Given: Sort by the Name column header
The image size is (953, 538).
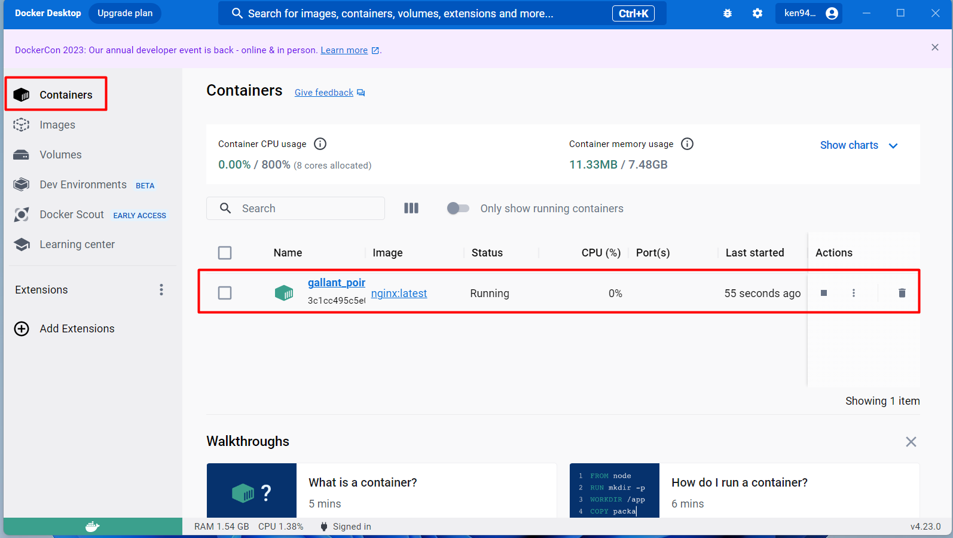Looking at the screenshot, I should (x=288, y=253).
